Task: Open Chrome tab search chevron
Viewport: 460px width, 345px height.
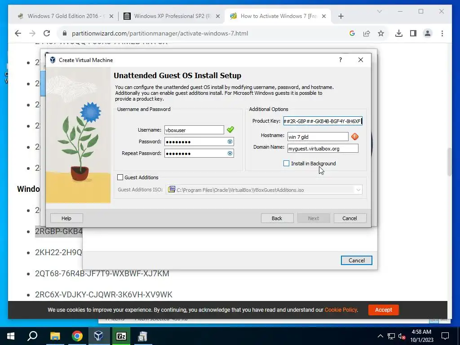Action: [379, 11]
